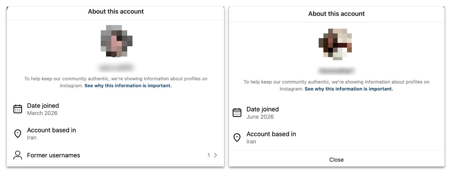This screenshot has width=452, height=176.
Task: Click 'Iran' location in right dialog
Action: click(x=251, y=141)
